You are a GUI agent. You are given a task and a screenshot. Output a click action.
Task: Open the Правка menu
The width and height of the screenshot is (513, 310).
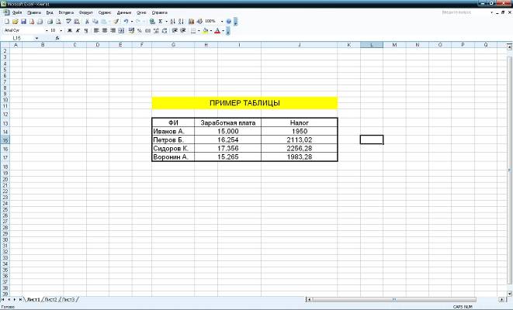coord(34,12)
